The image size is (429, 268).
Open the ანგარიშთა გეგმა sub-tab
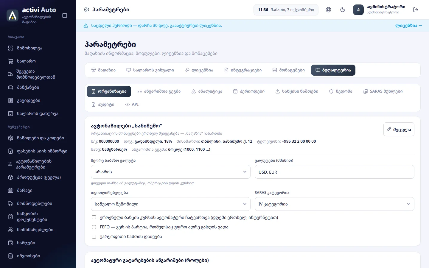pyautogui.click(x=159, y=91)
